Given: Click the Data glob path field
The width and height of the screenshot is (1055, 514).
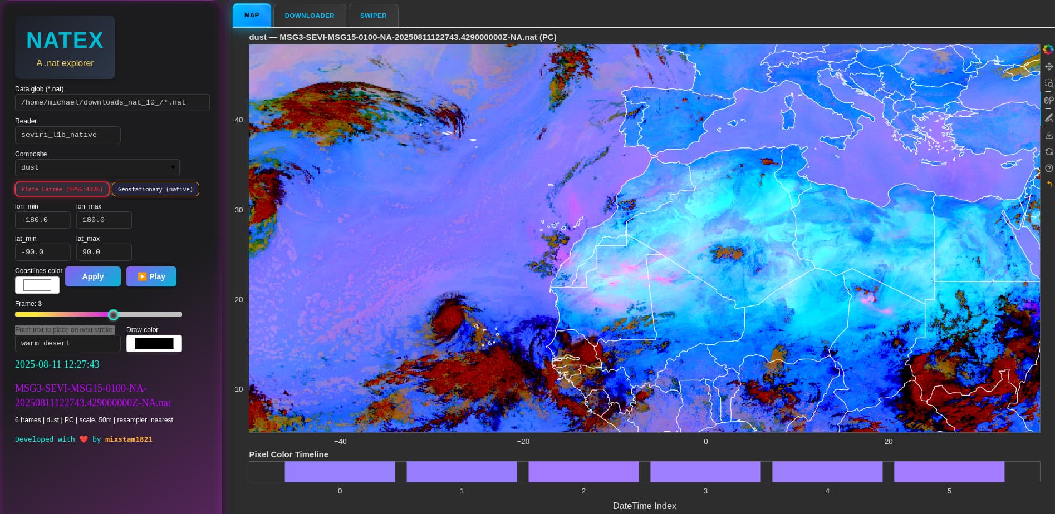Looking at the screenshot, I should [x=112, y=102].
